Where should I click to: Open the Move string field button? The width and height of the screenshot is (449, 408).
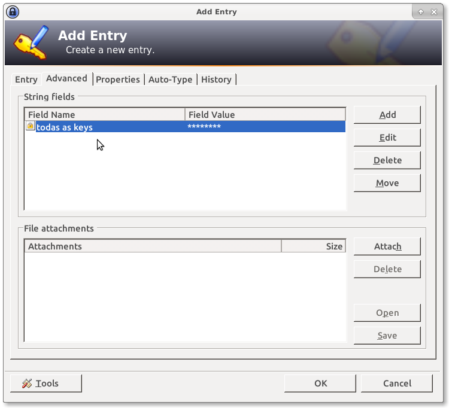pyautogui.click(x=387, y=183)
